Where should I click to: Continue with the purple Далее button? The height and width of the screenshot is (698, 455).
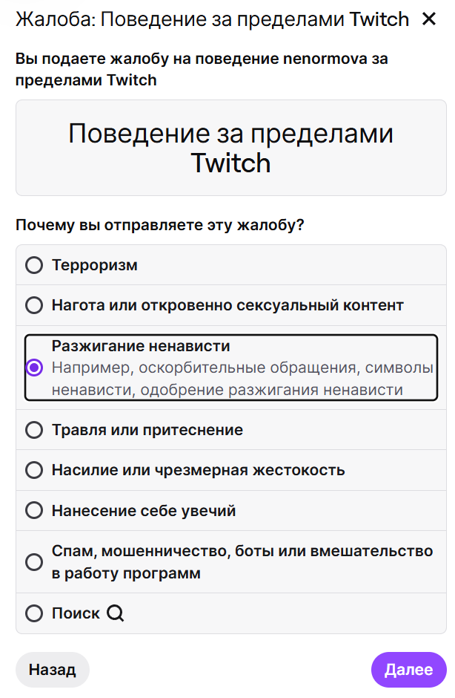[x=409, y=670]
